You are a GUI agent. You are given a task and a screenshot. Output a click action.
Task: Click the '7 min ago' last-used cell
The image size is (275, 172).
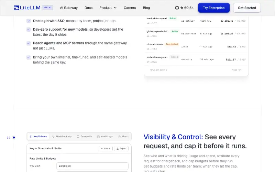(x=206, y=47)
